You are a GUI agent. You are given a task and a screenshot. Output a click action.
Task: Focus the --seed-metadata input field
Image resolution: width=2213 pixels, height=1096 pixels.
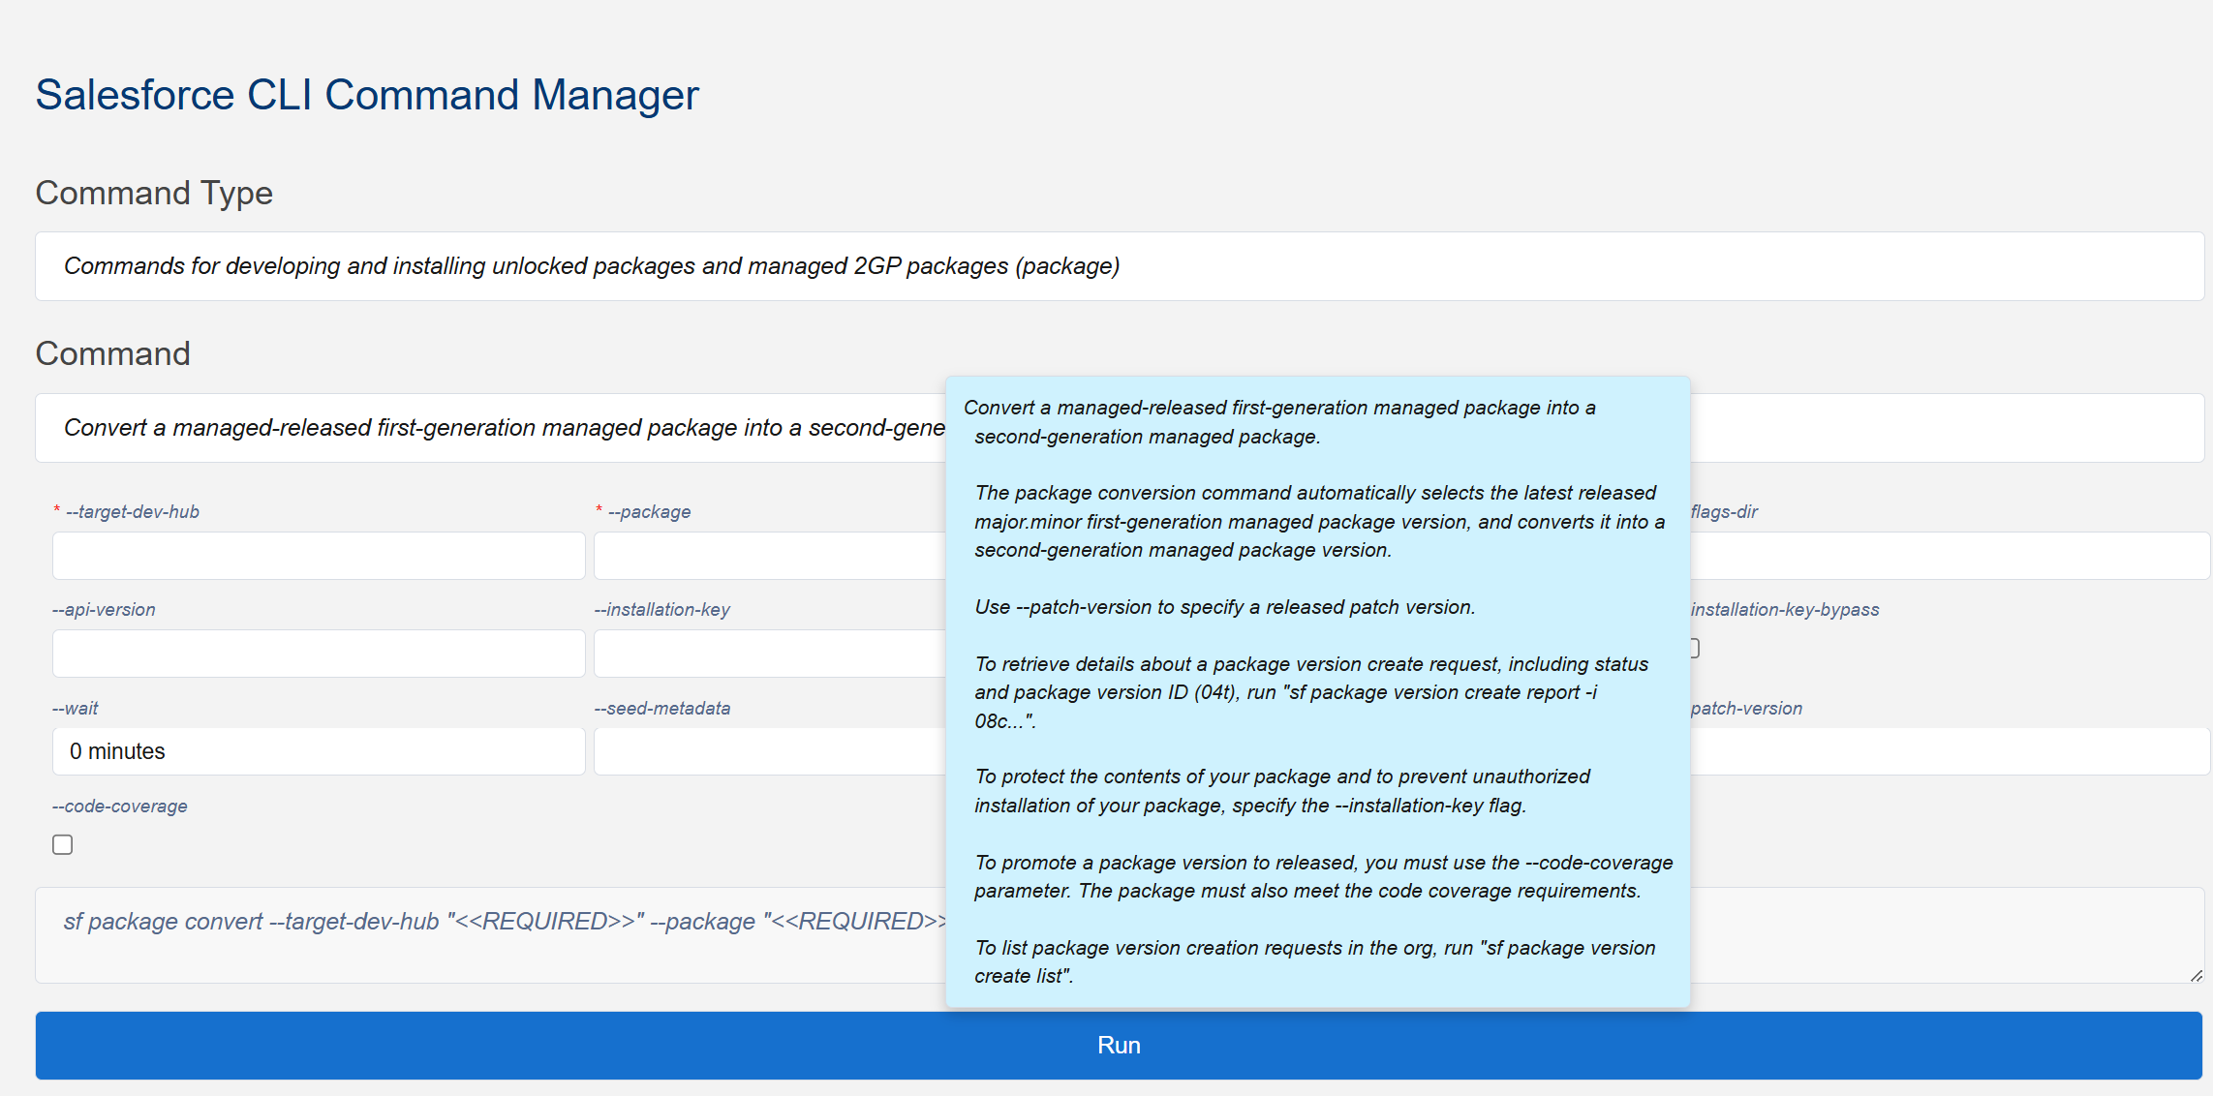coord(769,751)
